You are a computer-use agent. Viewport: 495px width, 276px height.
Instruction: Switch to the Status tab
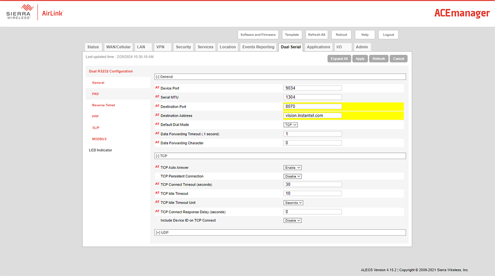(x=93, y=47)
